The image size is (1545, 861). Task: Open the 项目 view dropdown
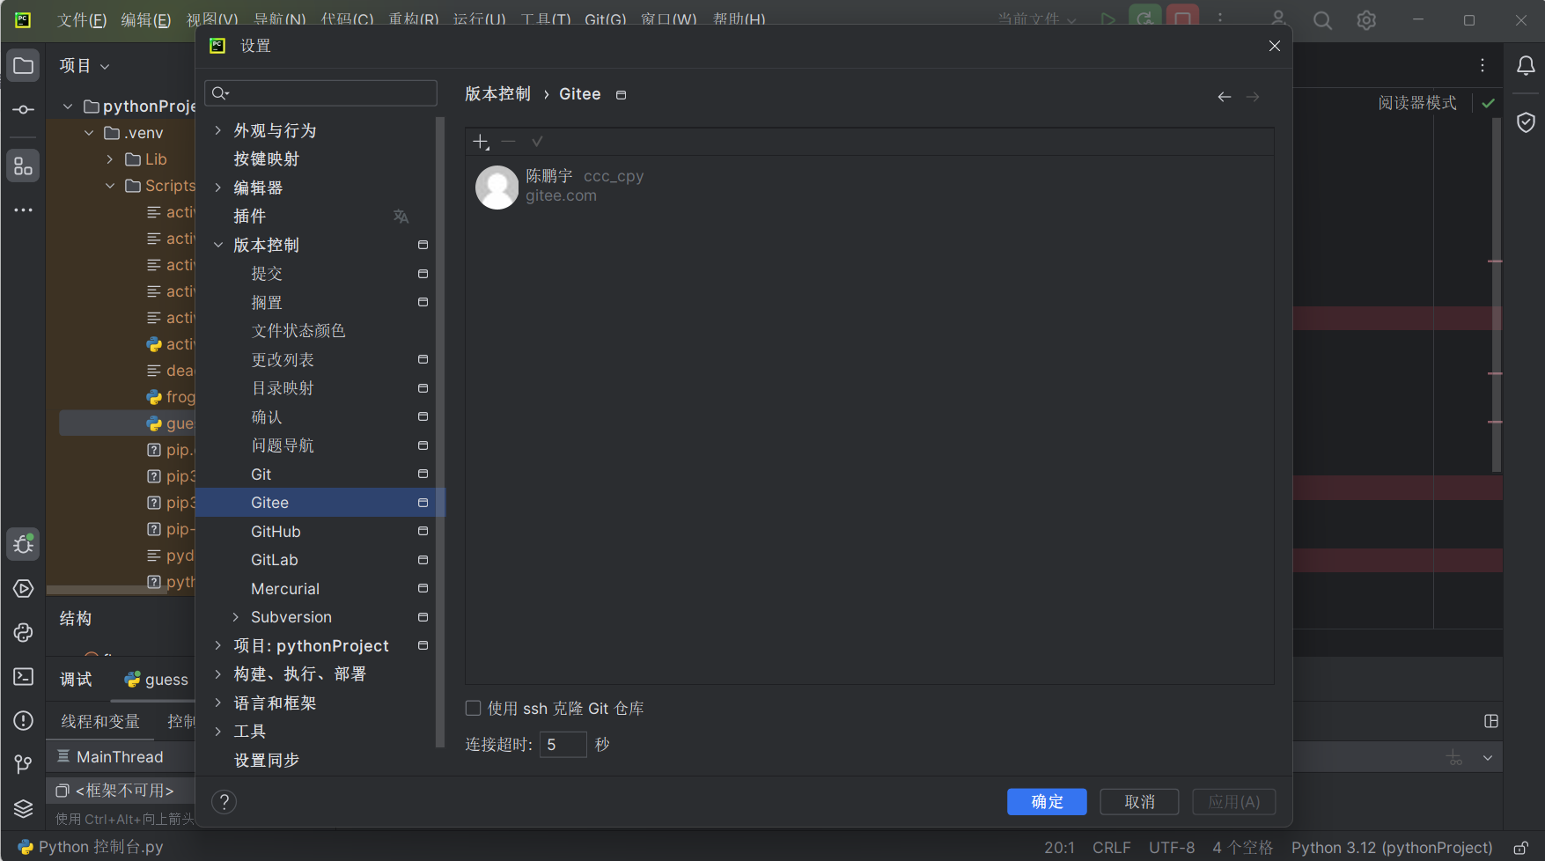[x=85, y=66]
